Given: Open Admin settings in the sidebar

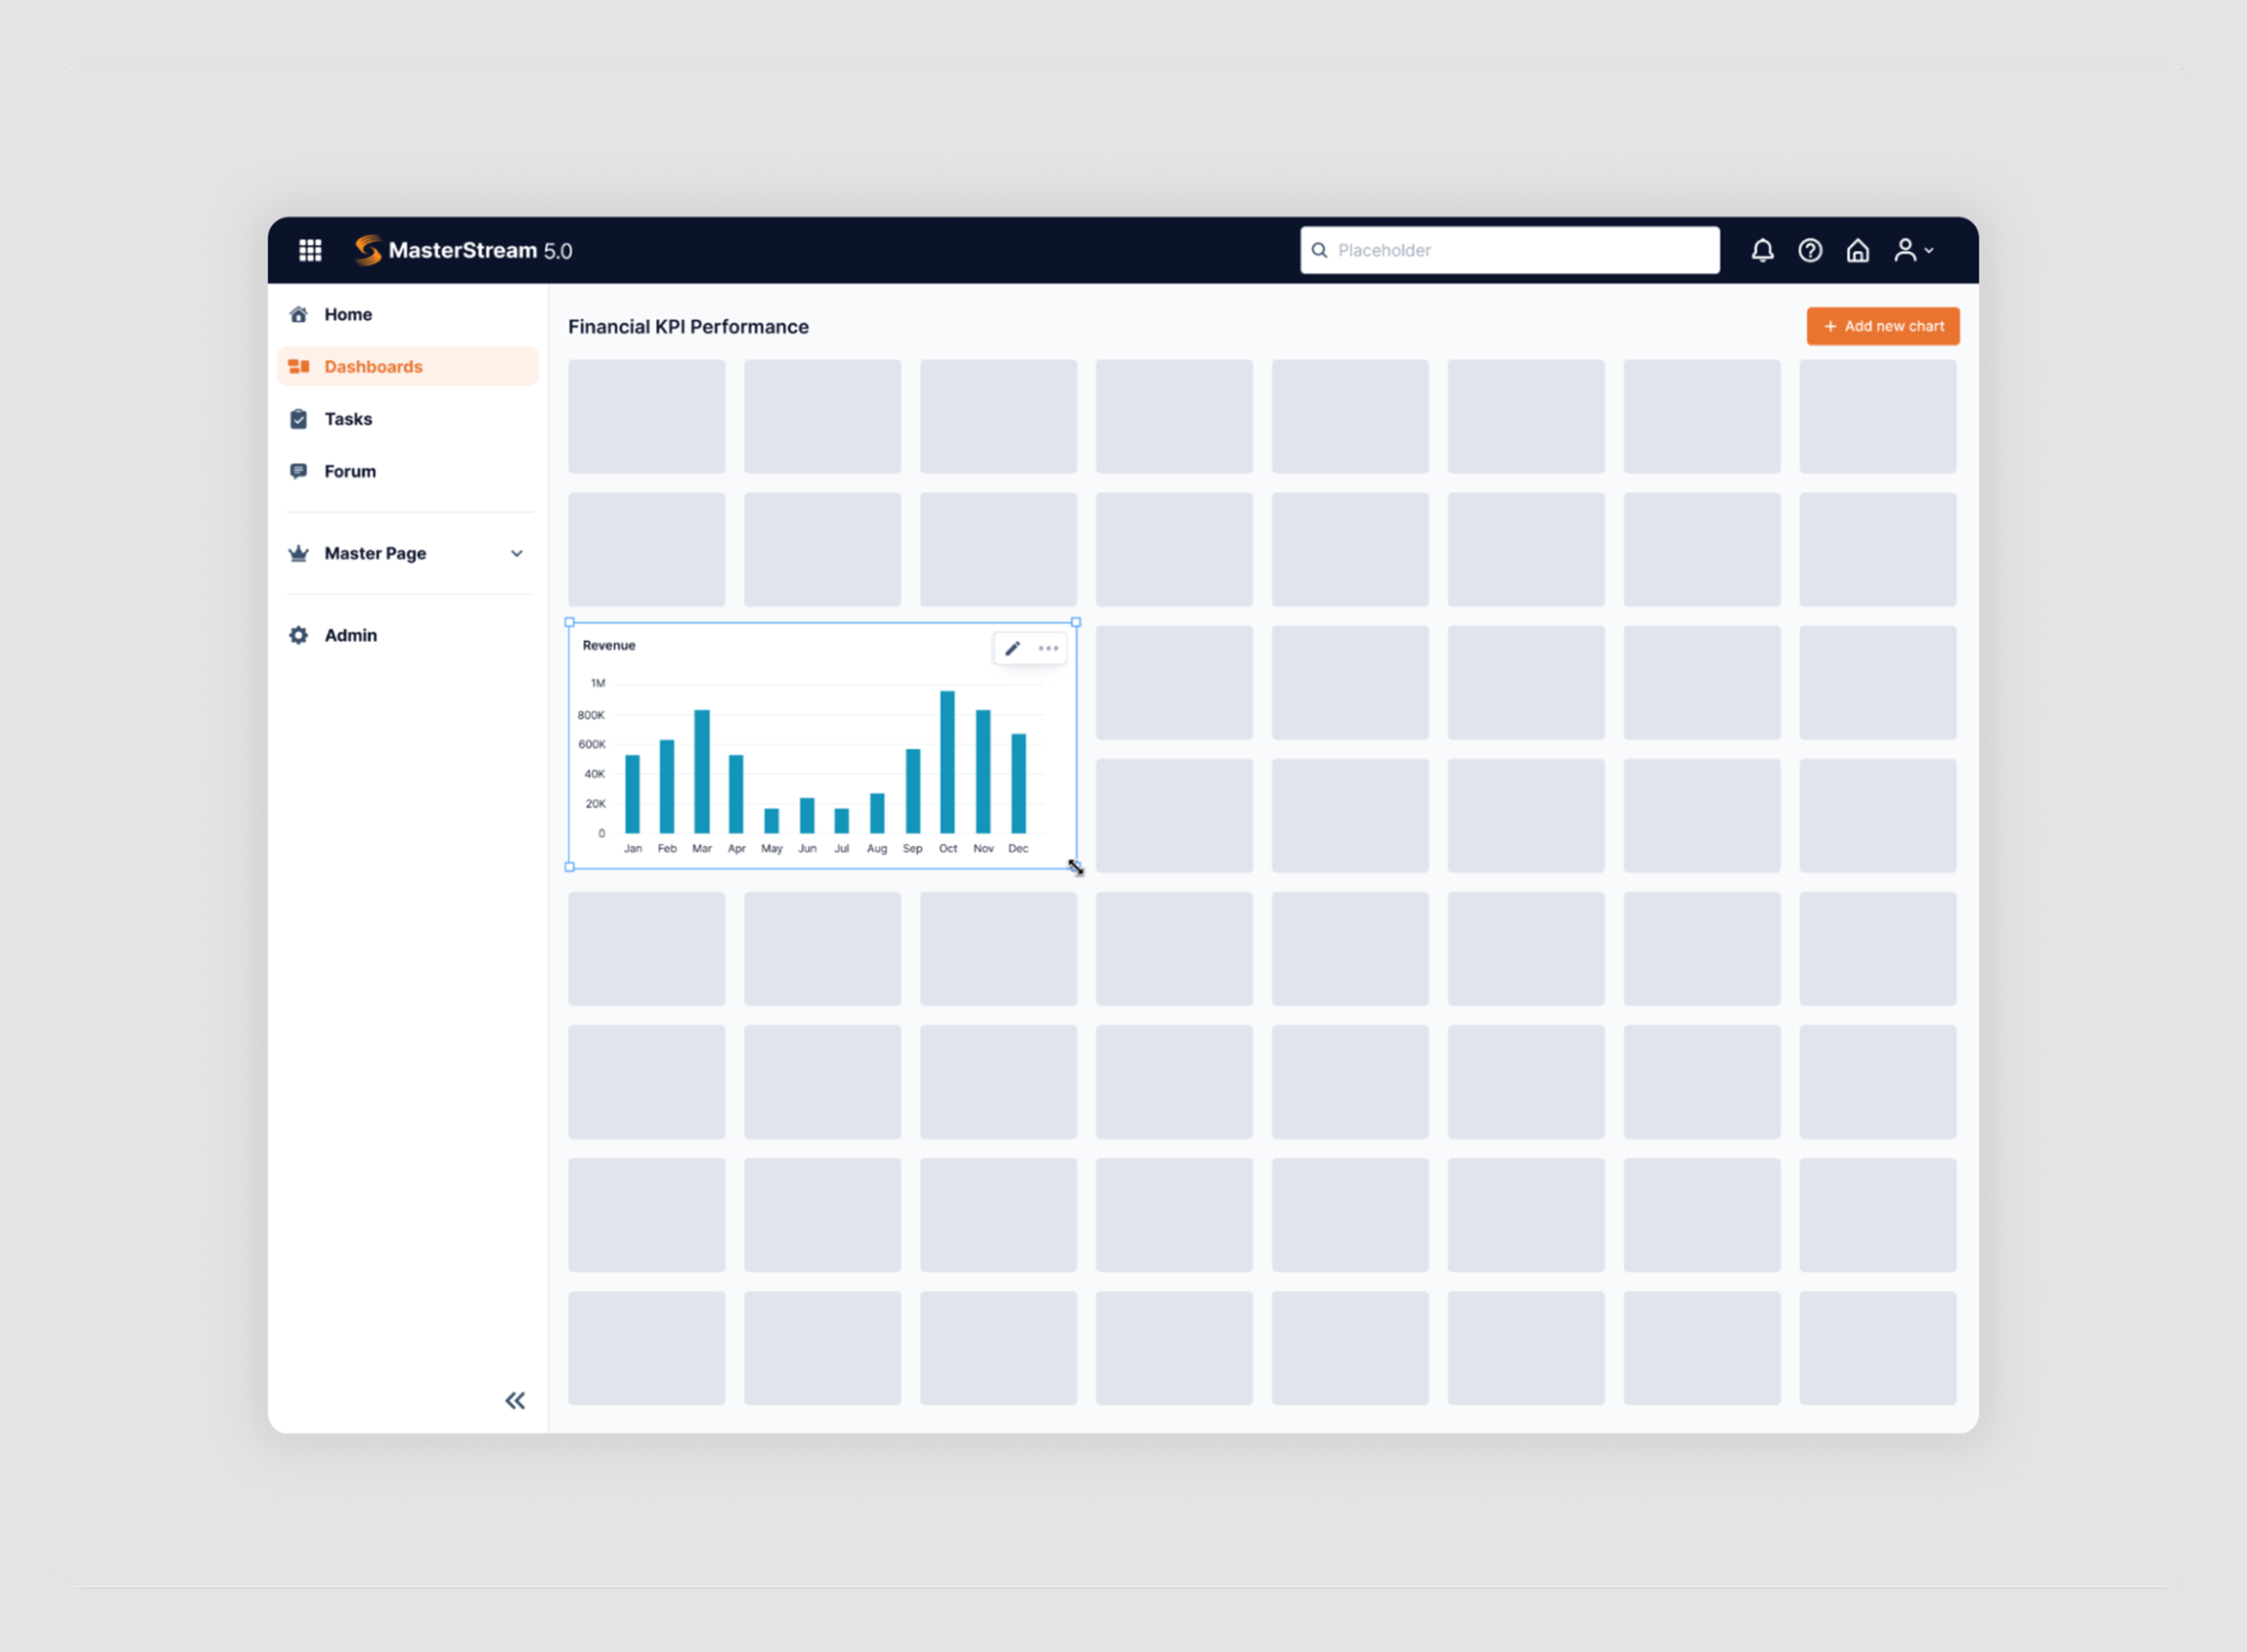Looking at the screenshot, I should click(408, 635).
